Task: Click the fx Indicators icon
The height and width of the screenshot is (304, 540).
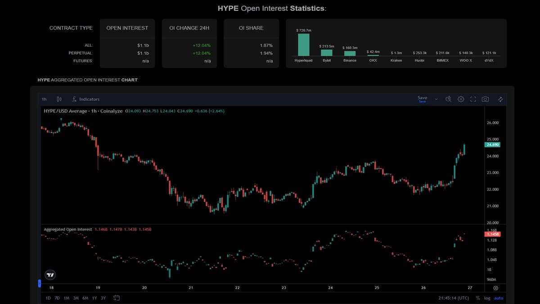Action: [74, 99]
